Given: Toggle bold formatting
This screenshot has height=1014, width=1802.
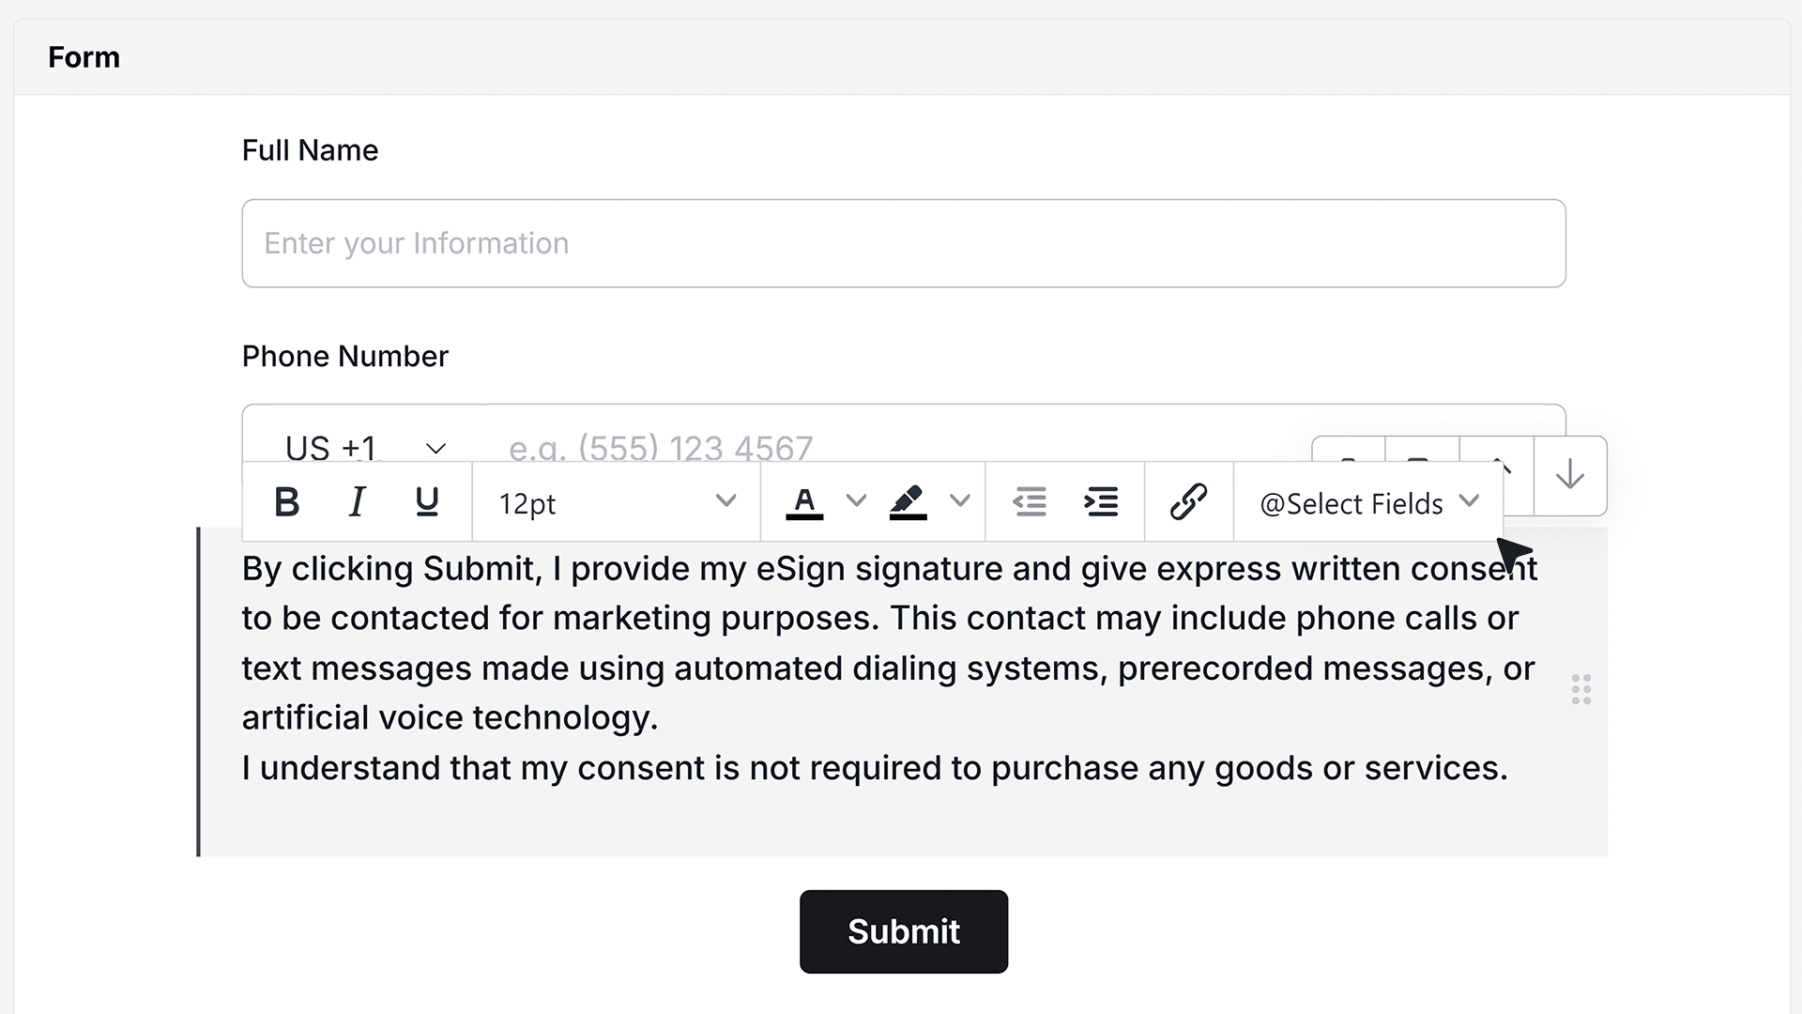Looking at the screenshot, I should (x=287, y=502).
